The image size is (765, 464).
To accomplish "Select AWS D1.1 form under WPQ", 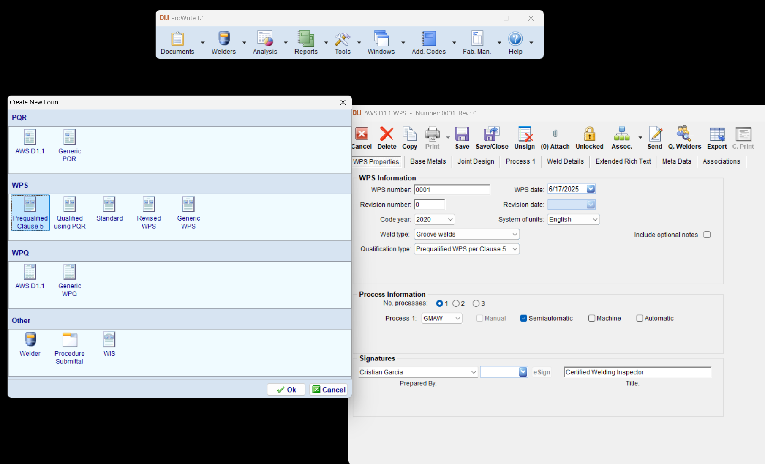I will (x=30, y=276).
